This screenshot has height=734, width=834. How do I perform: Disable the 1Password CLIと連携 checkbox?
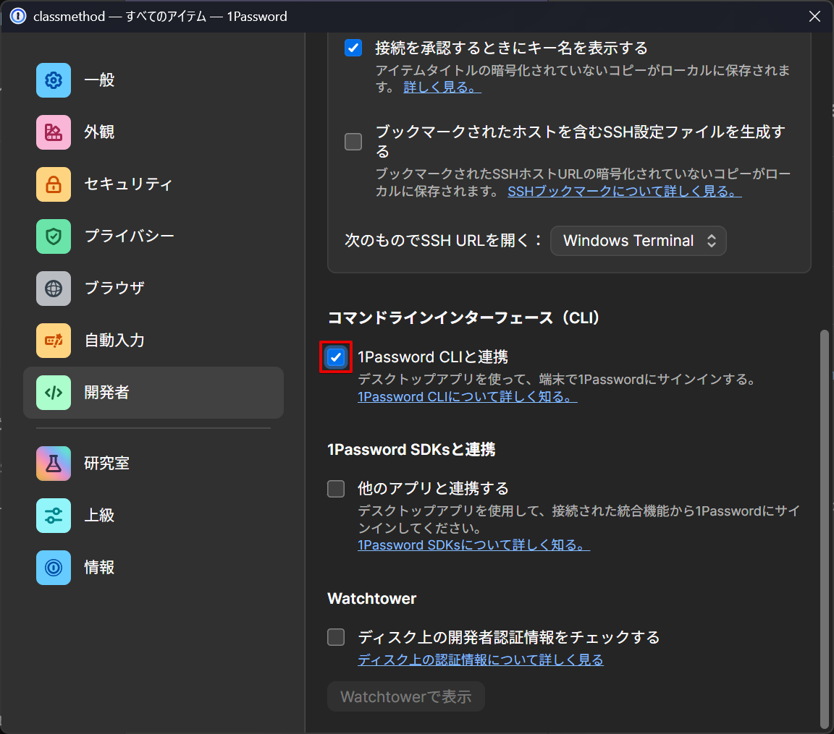(x=336, y=357)
